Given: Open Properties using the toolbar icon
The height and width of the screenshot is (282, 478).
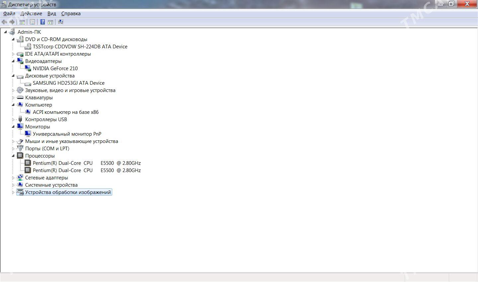Looking at the screenshot, I should click(x=32, y=22).
